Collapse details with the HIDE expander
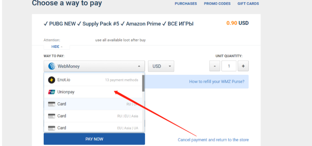Image resolution: width=312 pixels, height=146 pixels. click(57, 47)
